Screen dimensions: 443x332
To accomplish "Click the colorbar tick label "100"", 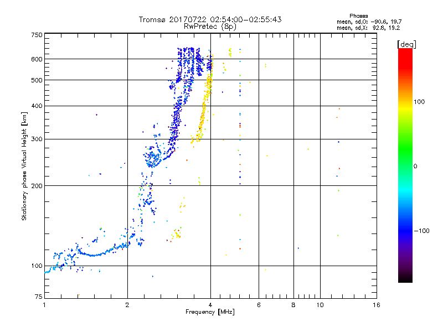I will pyautogui.click(x=419, y=102).
